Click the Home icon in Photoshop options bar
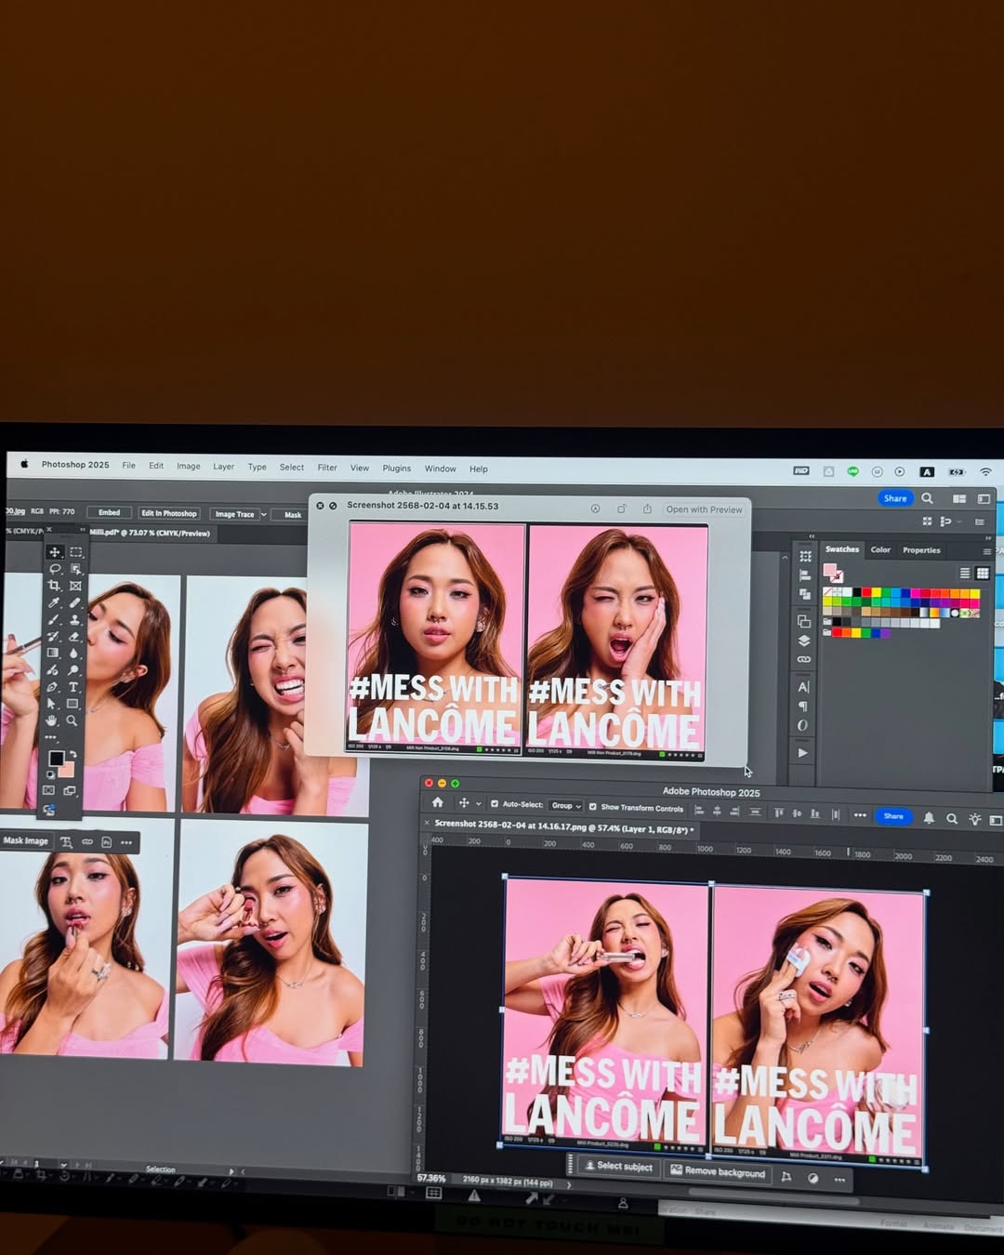The image size is (1004, 1255). (438, 803)
